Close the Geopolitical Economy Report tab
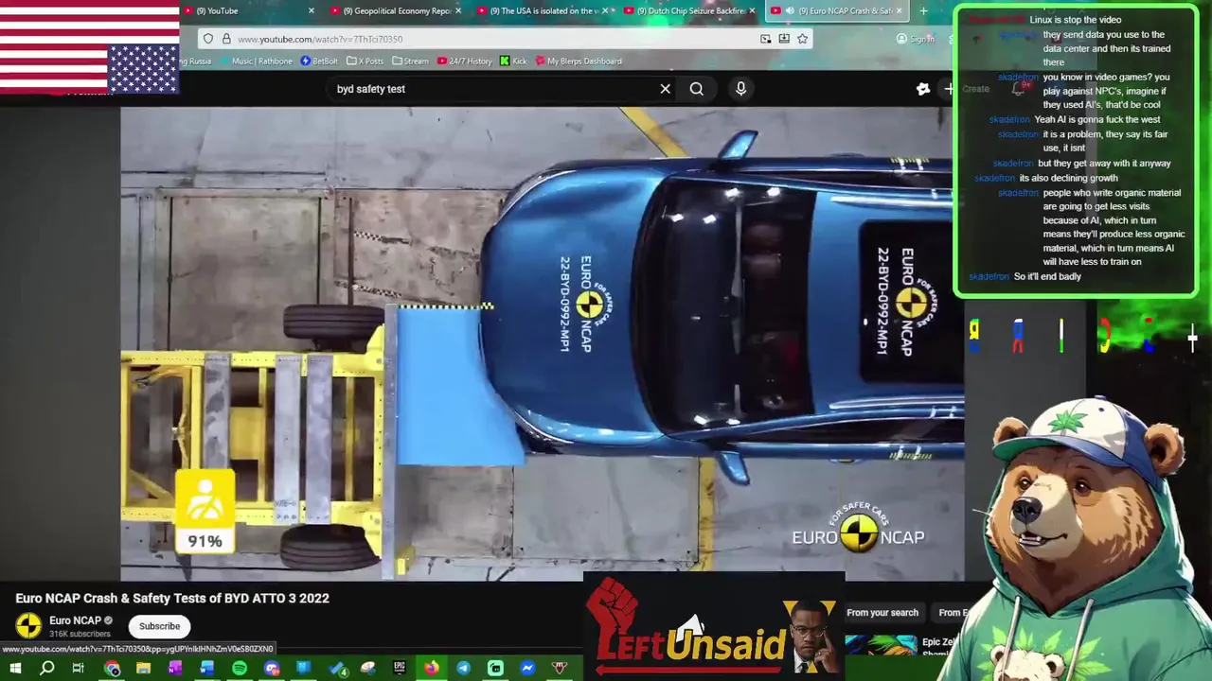This screenshot has height=681, width=1212. [458, 10]
